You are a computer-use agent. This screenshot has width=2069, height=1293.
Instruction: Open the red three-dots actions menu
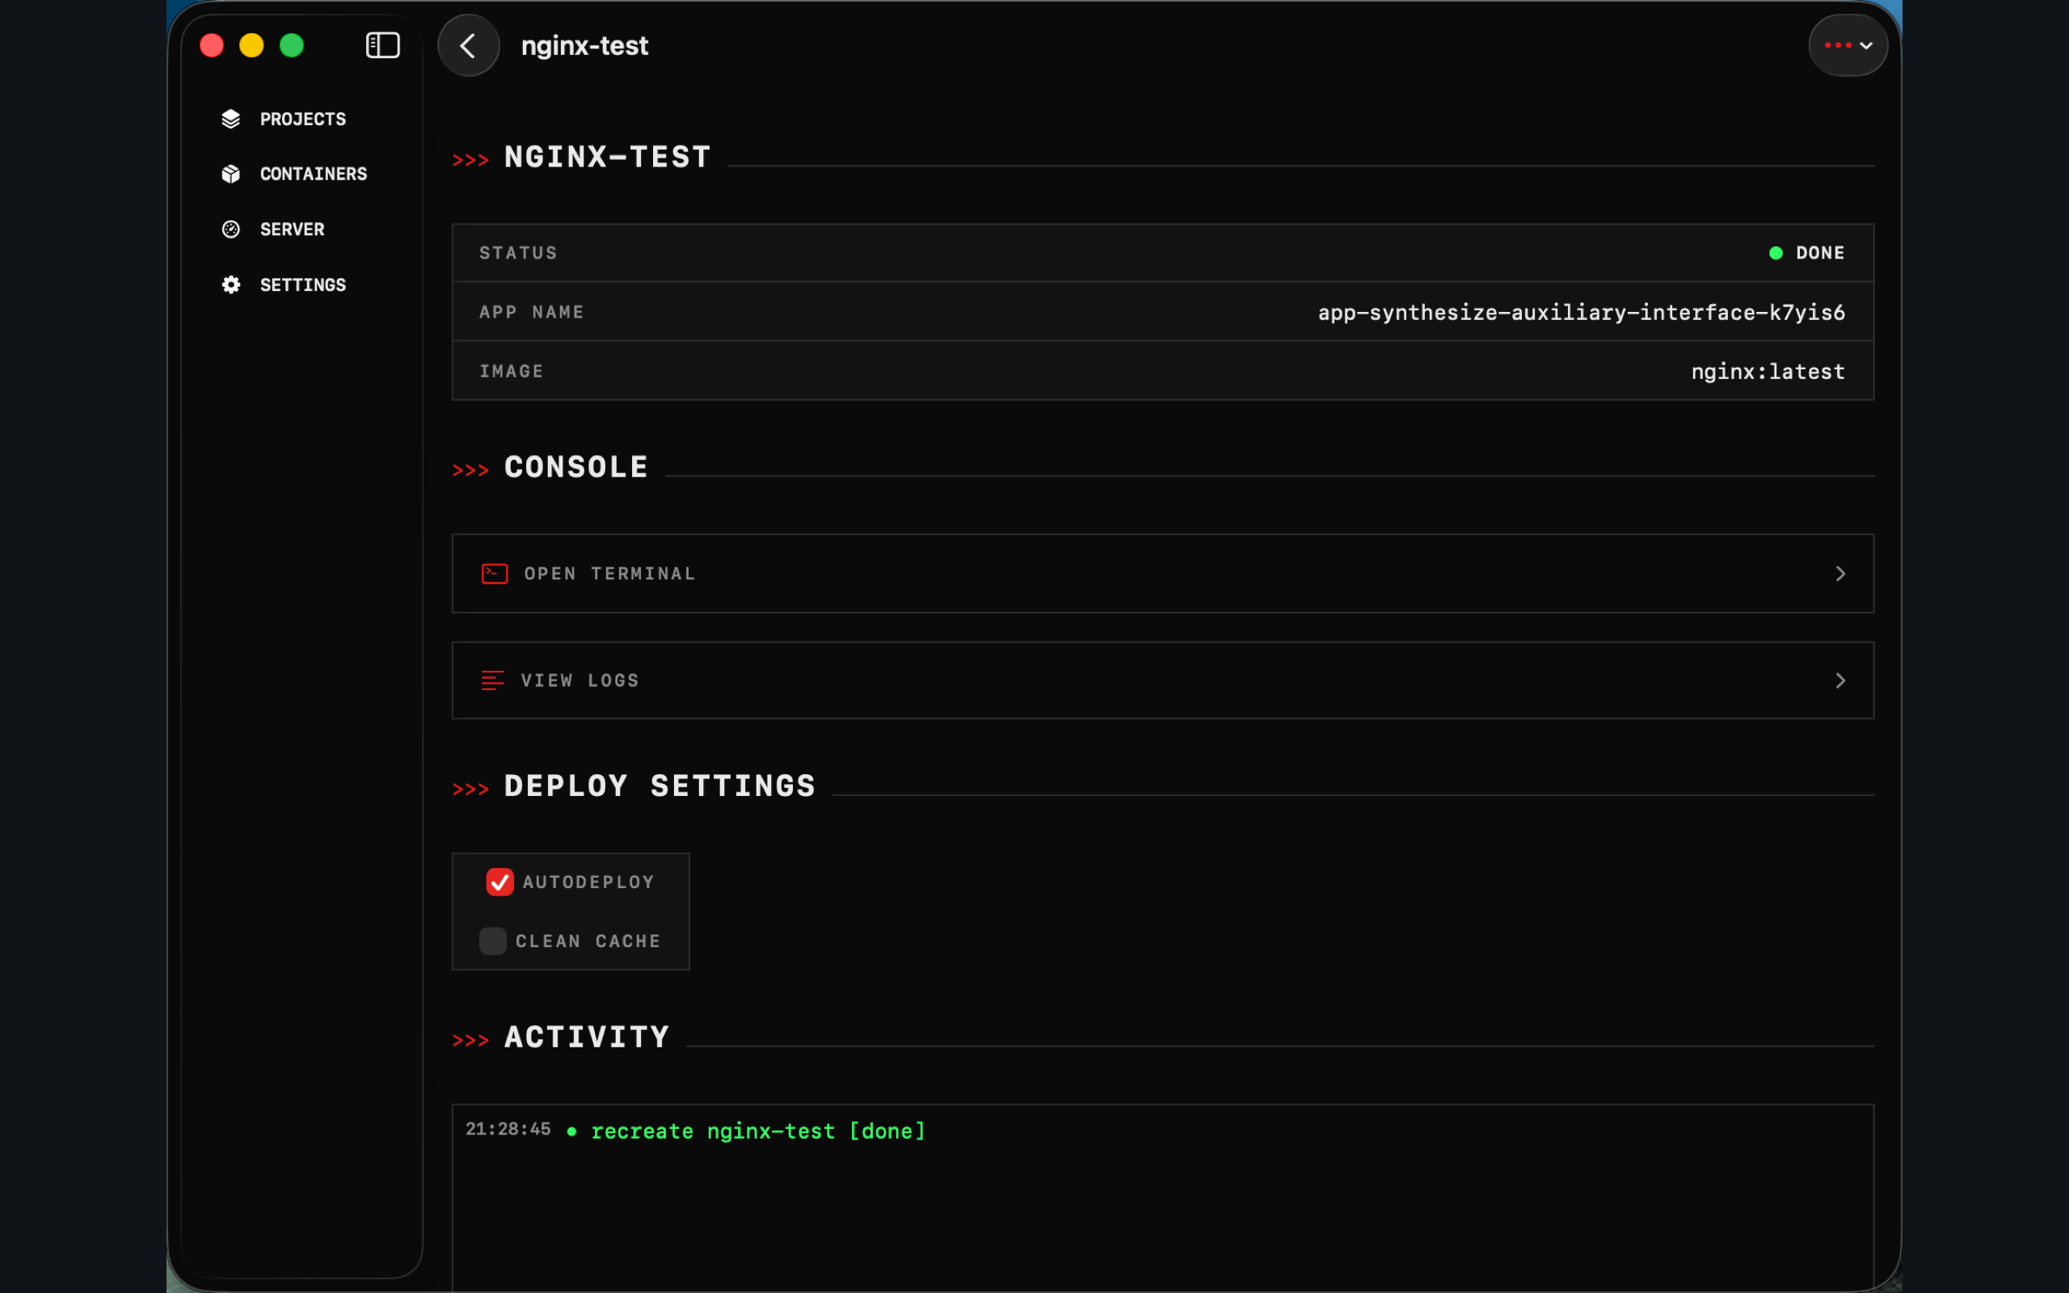coord(1848,45)
